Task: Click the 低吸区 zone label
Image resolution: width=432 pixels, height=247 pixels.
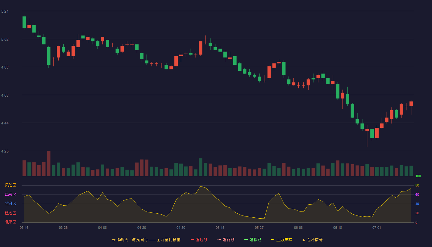Action: 10,222
